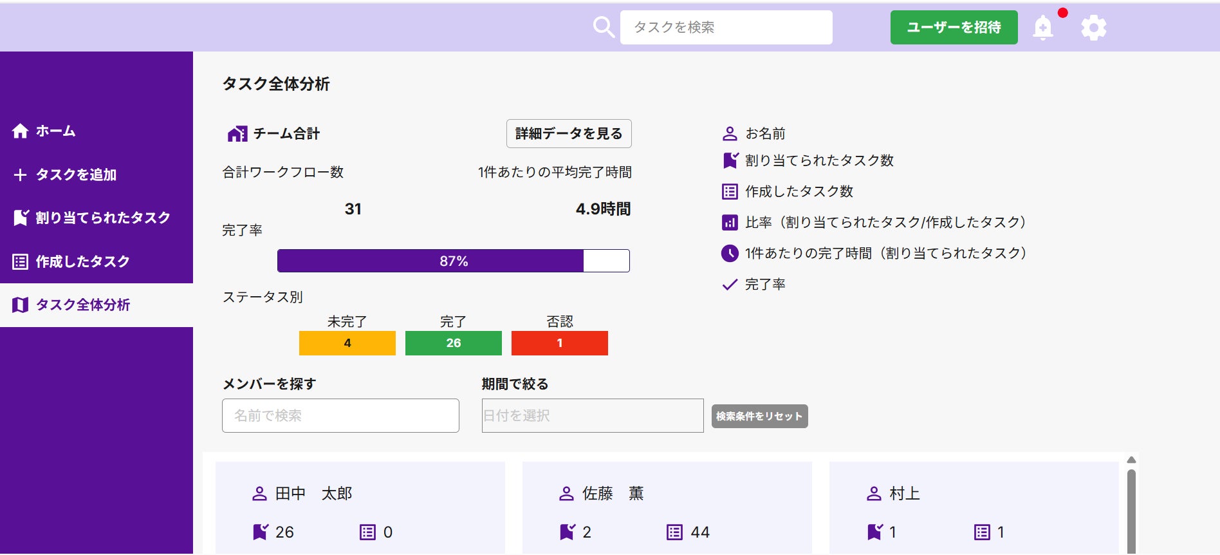Open settings via the gear icon
The height and width of the screenshot is (555, 1220).
coord(1093,28)
